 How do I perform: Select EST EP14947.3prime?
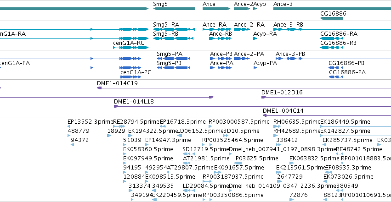pyautogui.click(x=168, y=140)
